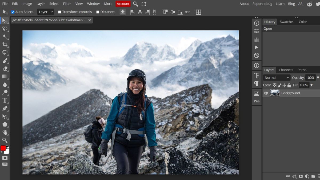
Task: Click the Opacity 100% value field
Action: (x=310, y=78)
